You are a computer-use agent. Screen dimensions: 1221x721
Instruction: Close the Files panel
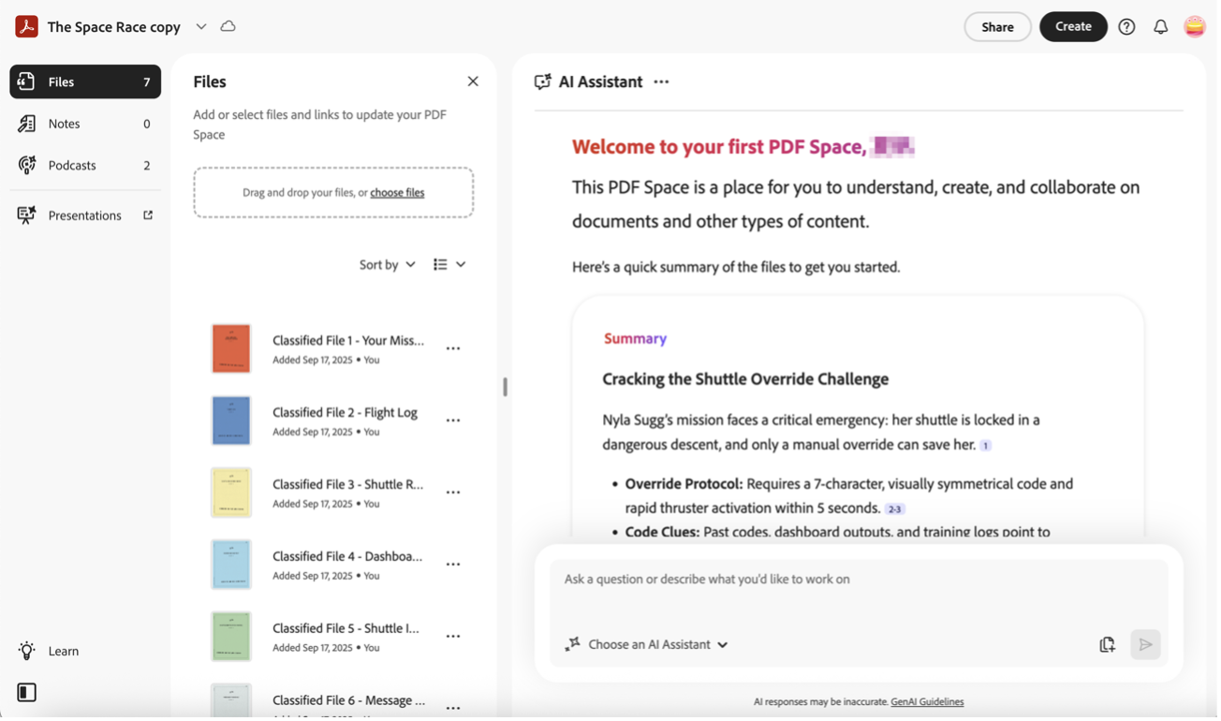pos(473,81)
